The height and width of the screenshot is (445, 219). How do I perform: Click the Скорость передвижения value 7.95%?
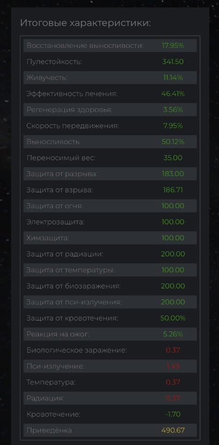pyautogui.click(x=173, y=126)
